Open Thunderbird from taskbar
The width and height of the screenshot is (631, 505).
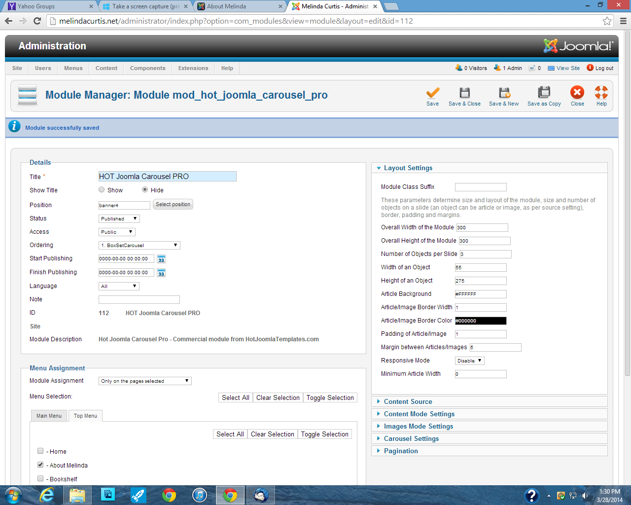(261, 495)
